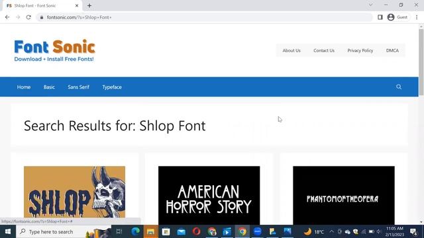Open File Explorer from taskbar
Screen dimensions: 424x238
(x=150, y=231)
